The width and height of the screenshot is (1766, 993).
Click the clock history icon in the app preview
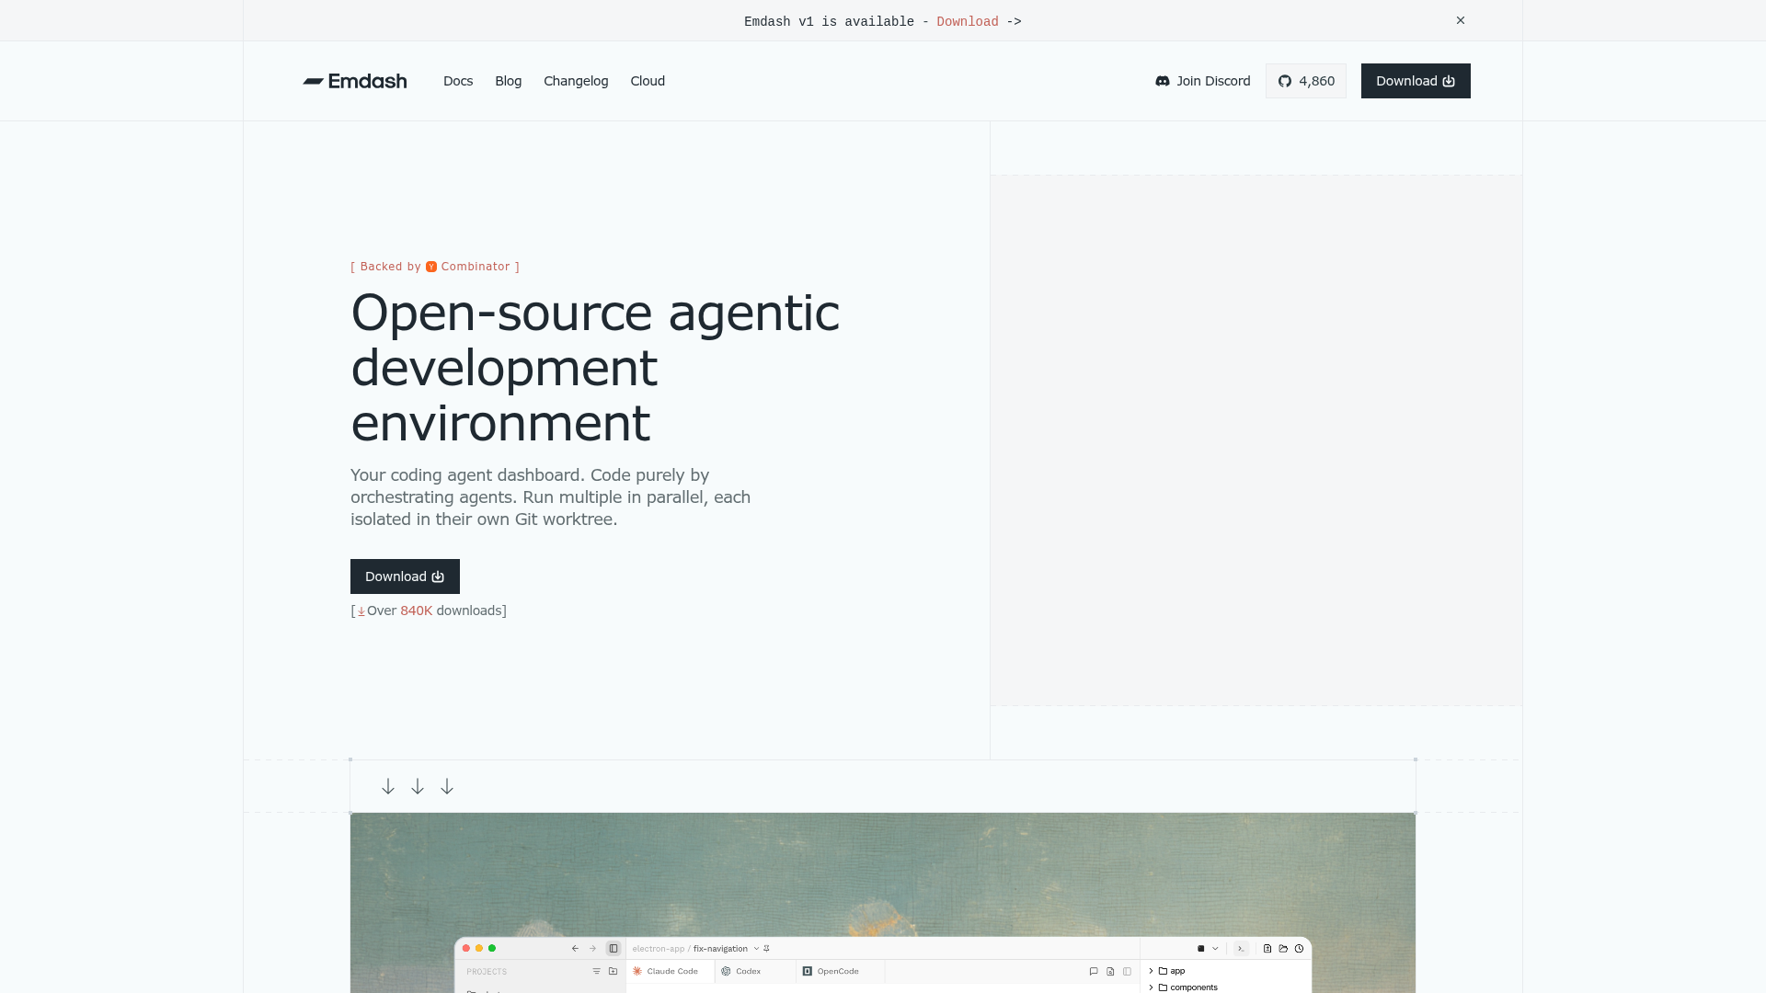(1299, 948)
